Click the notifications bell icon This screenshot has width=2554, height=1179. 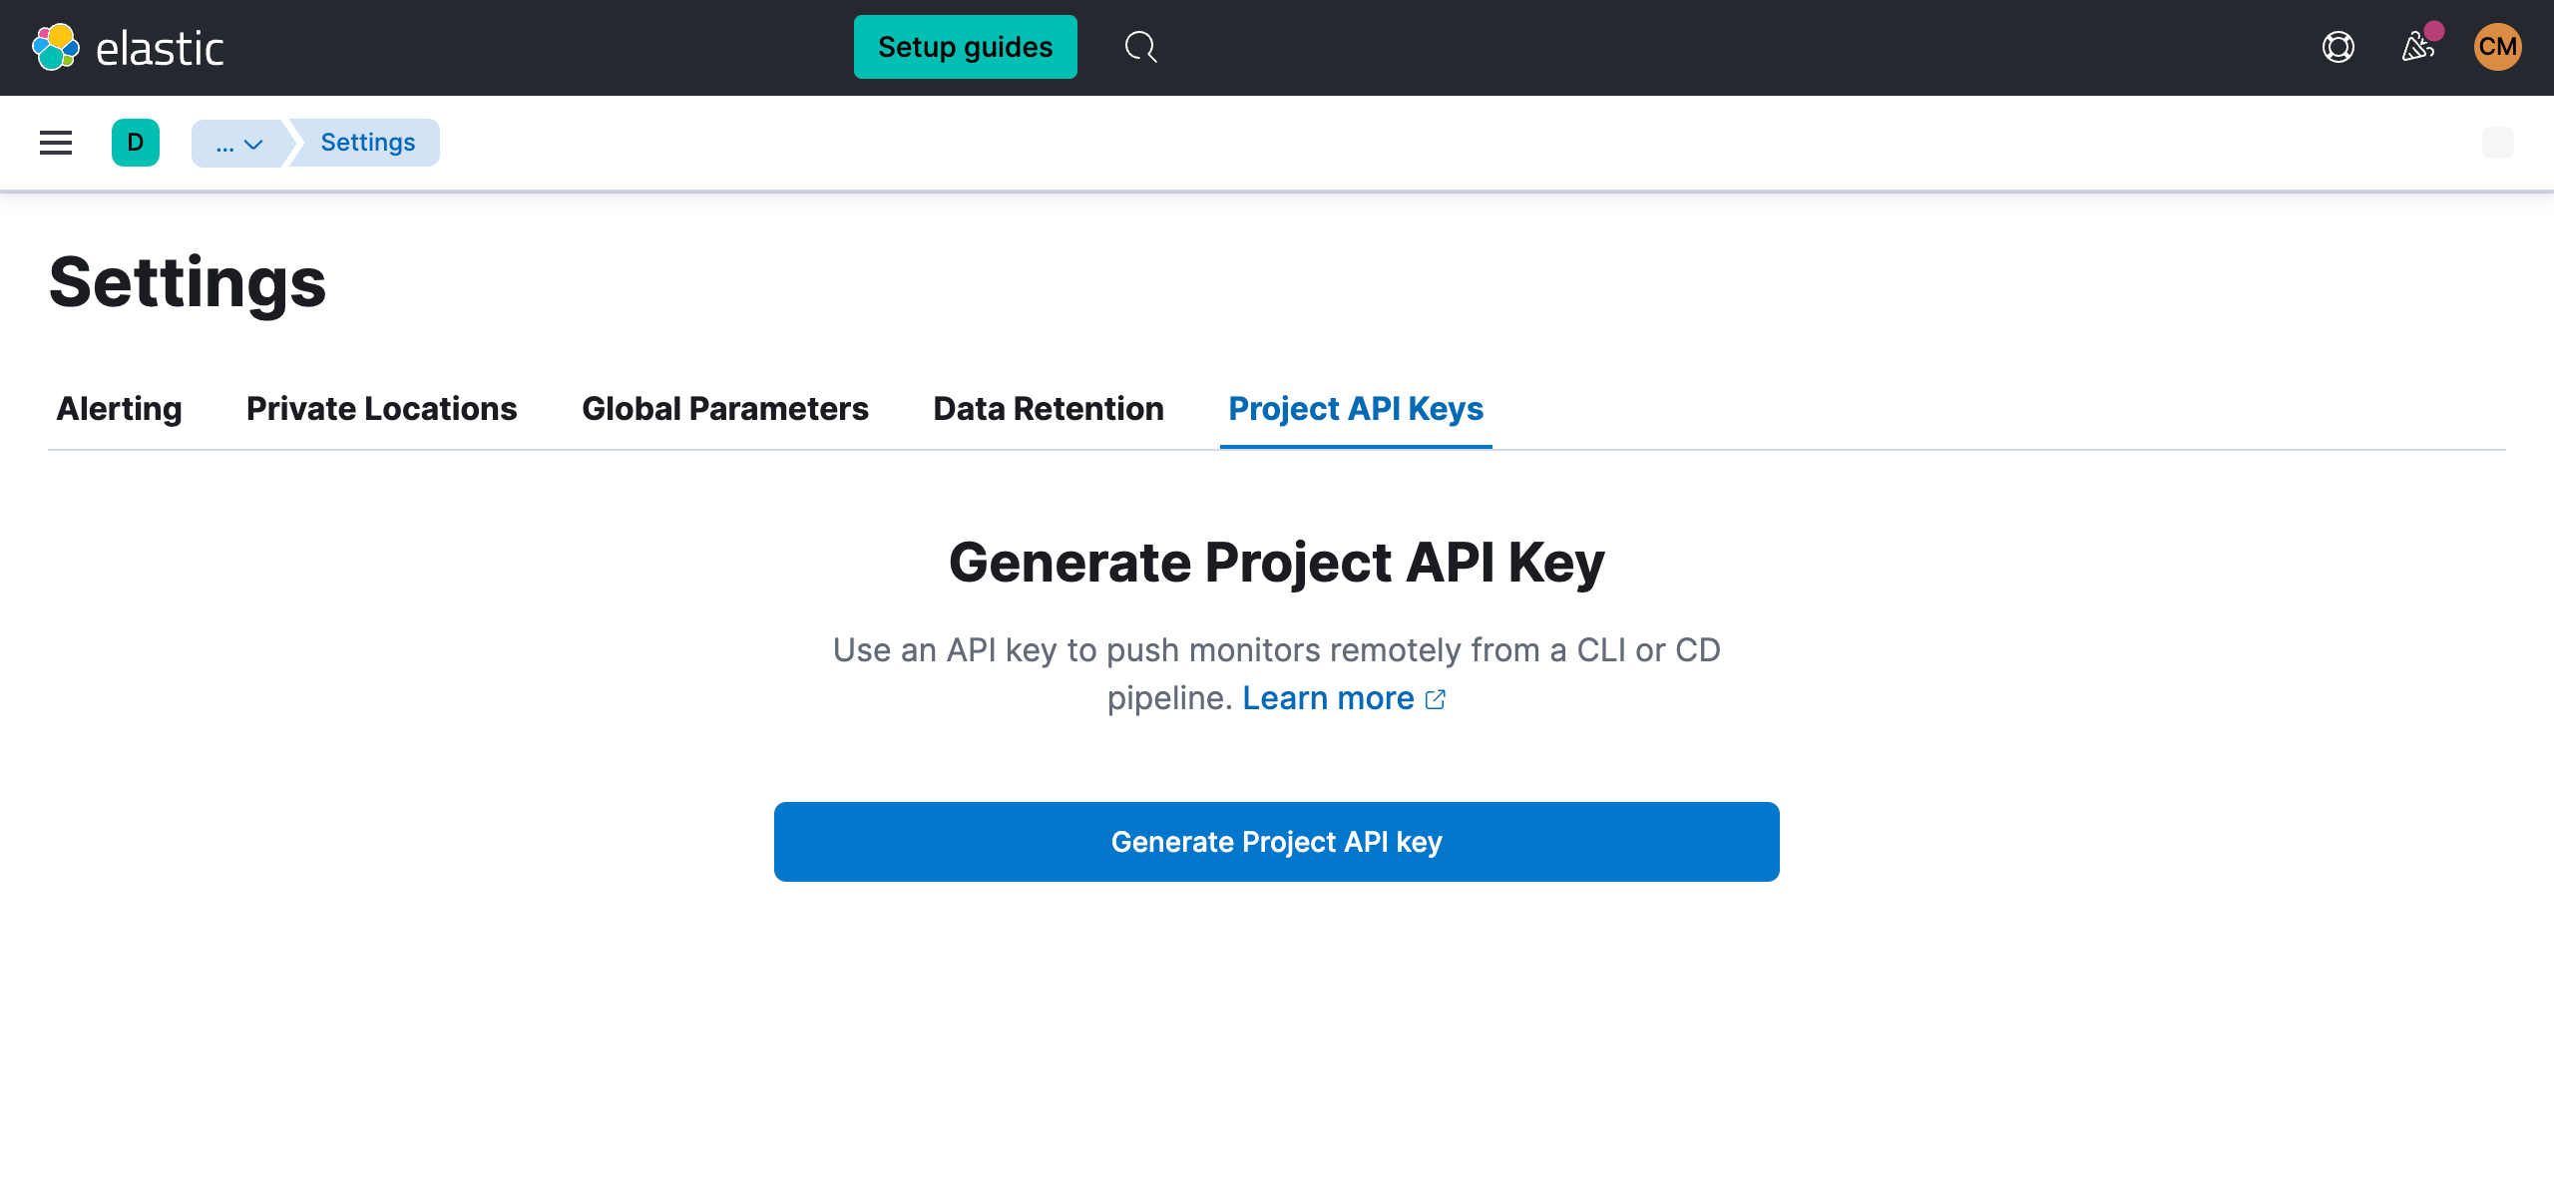tap(2417, 46)
